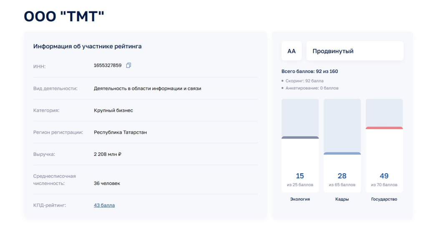
Task: Click the 36 человек headcount value
Action: click(x=107, y=183)
